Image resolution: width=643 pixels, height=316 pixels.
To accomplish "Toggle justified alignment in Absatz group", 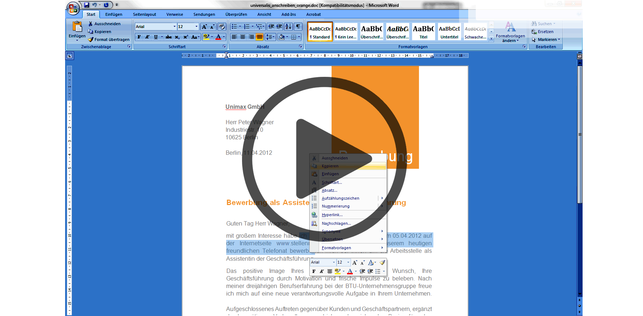I will click(x=259, y=37).
